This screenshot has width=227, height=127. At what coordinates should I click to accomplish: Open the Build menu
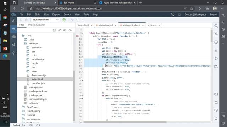[38, 14]
